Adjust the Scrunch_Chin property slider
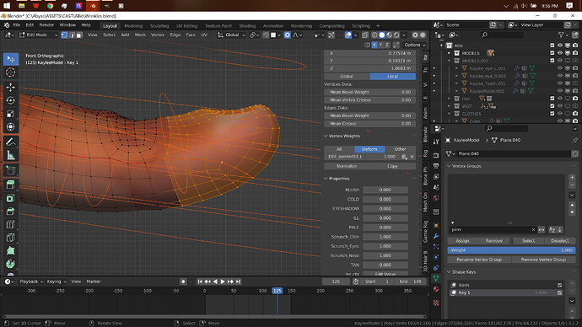 coord(385,237)
